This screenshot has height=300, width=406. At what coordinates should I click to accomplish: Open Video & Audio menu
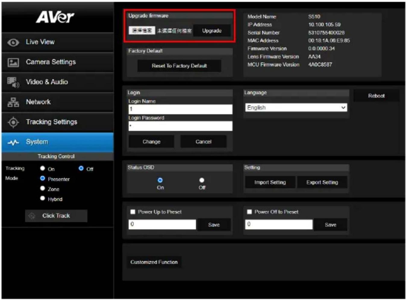[58, 82]
